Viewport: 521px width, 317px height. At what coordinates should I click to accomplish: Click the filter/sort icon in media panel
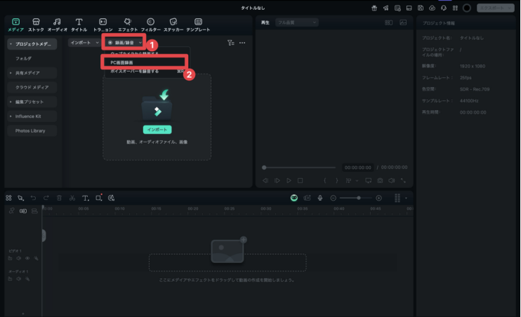tap(230, 43)
